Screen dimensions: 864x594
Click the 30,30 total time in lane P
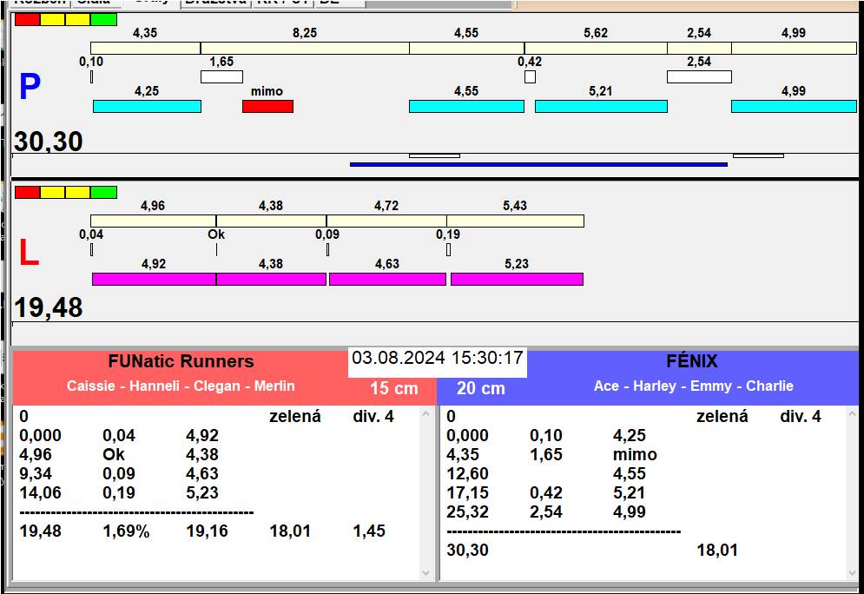49,141
